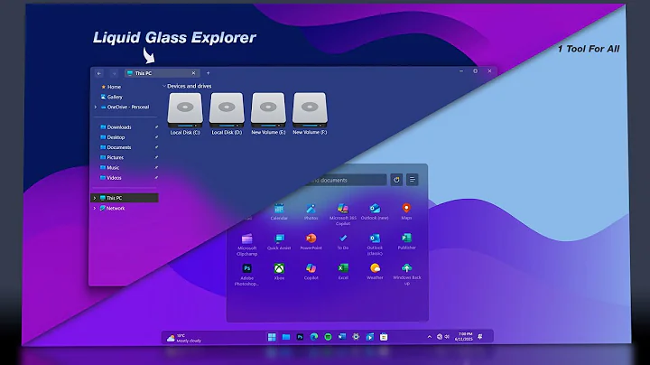Launch Photos from the Start menu

tap(311, 211)
